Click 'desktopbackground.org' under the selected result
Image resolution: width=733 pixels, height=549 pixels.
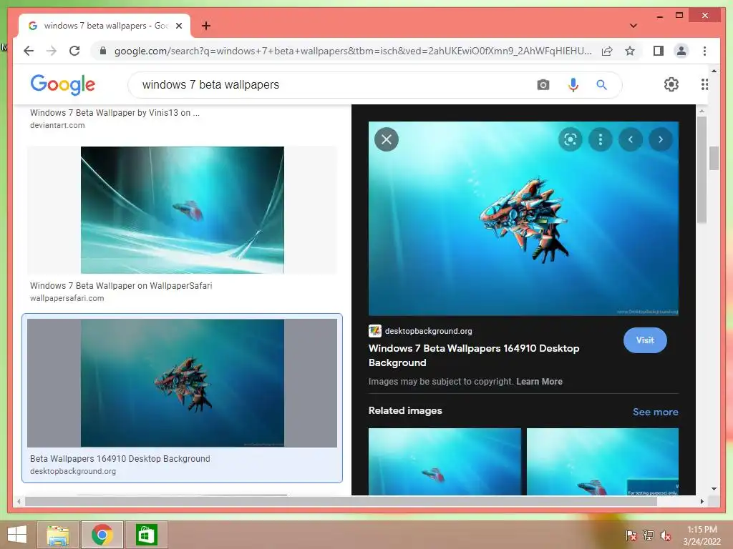pyautogui.click(x=73, y=472)
